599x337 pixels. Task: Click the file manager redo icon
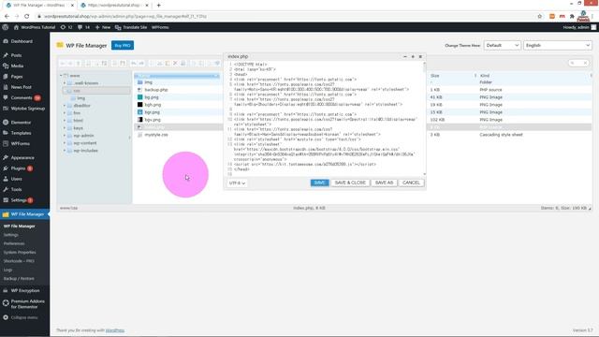pos(141,63)
